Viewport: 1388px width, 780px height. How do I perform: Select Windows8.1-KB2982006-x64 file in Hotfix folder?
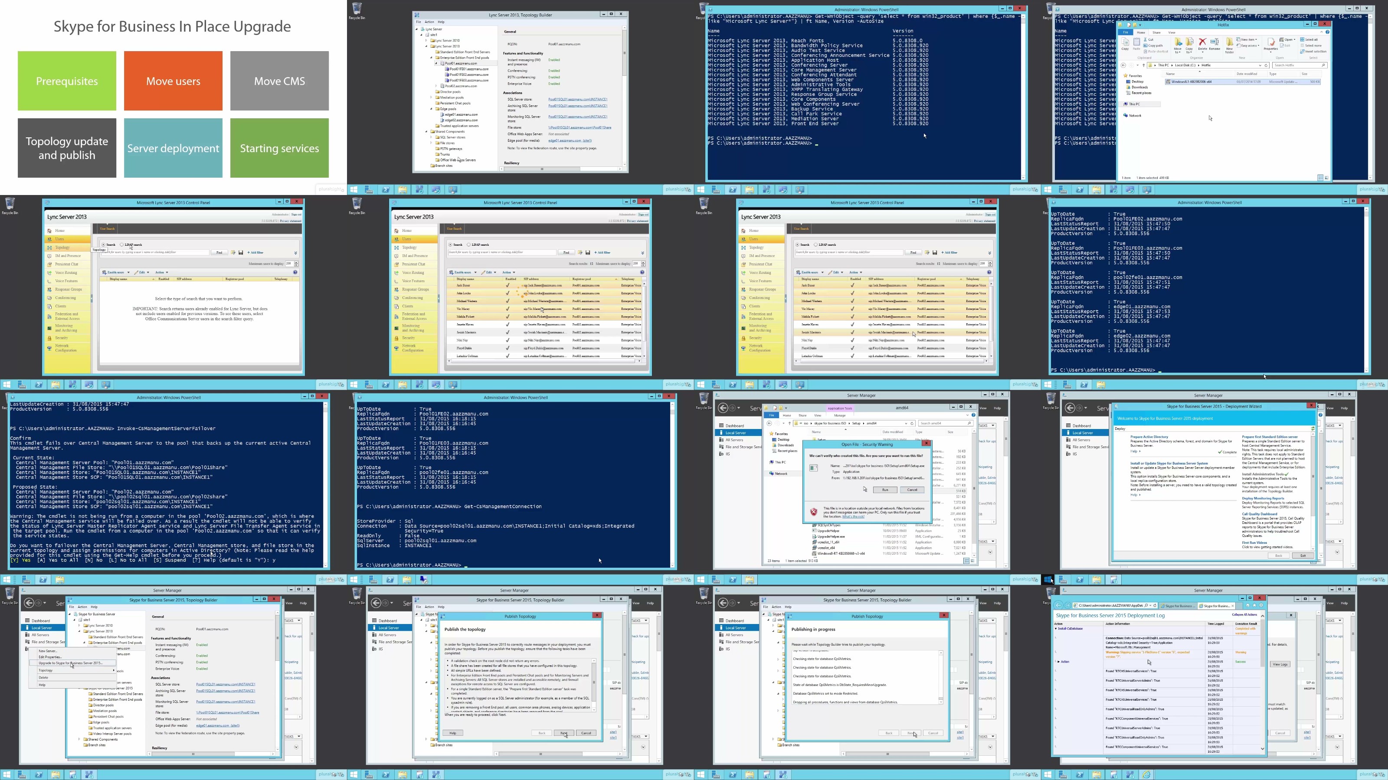pyautogui.click(x=1243, y=82)
